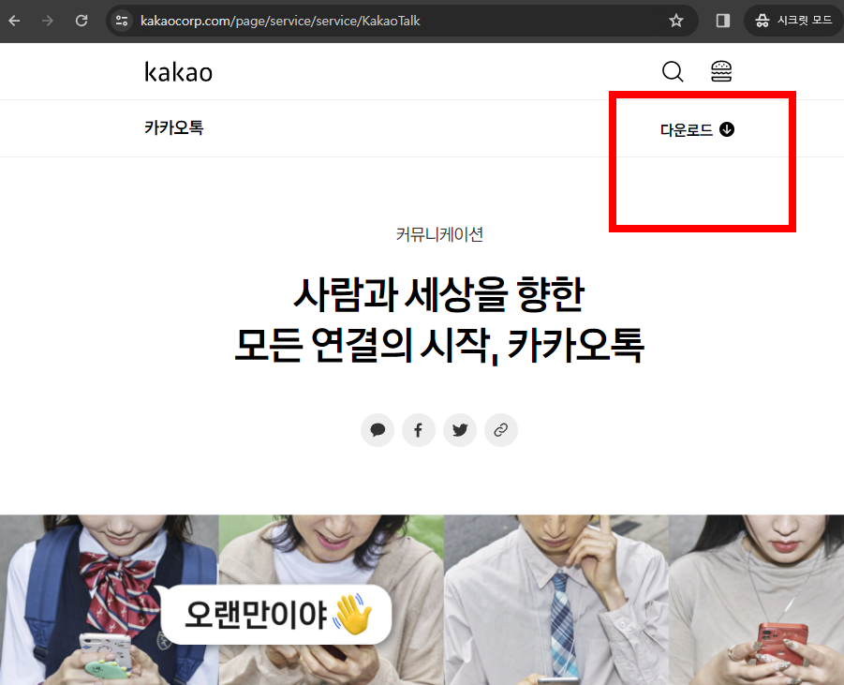Open the kakao burger menu icon

(x=721, y=71)
